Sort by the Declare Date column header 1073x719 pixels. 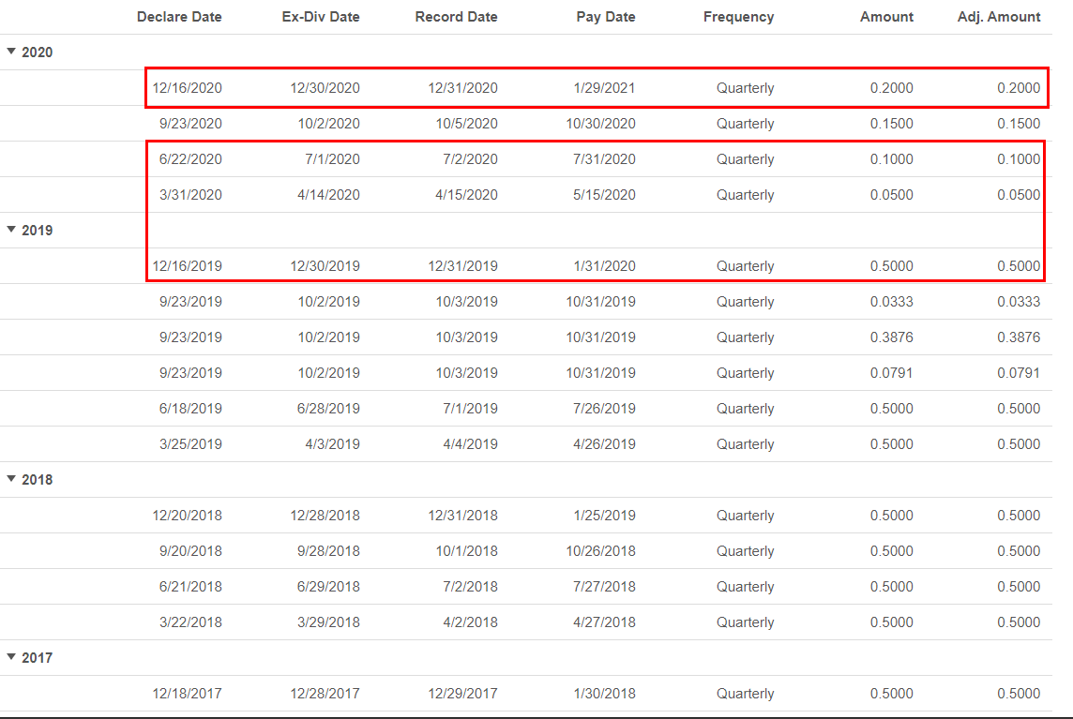click(x=179, y=17)
